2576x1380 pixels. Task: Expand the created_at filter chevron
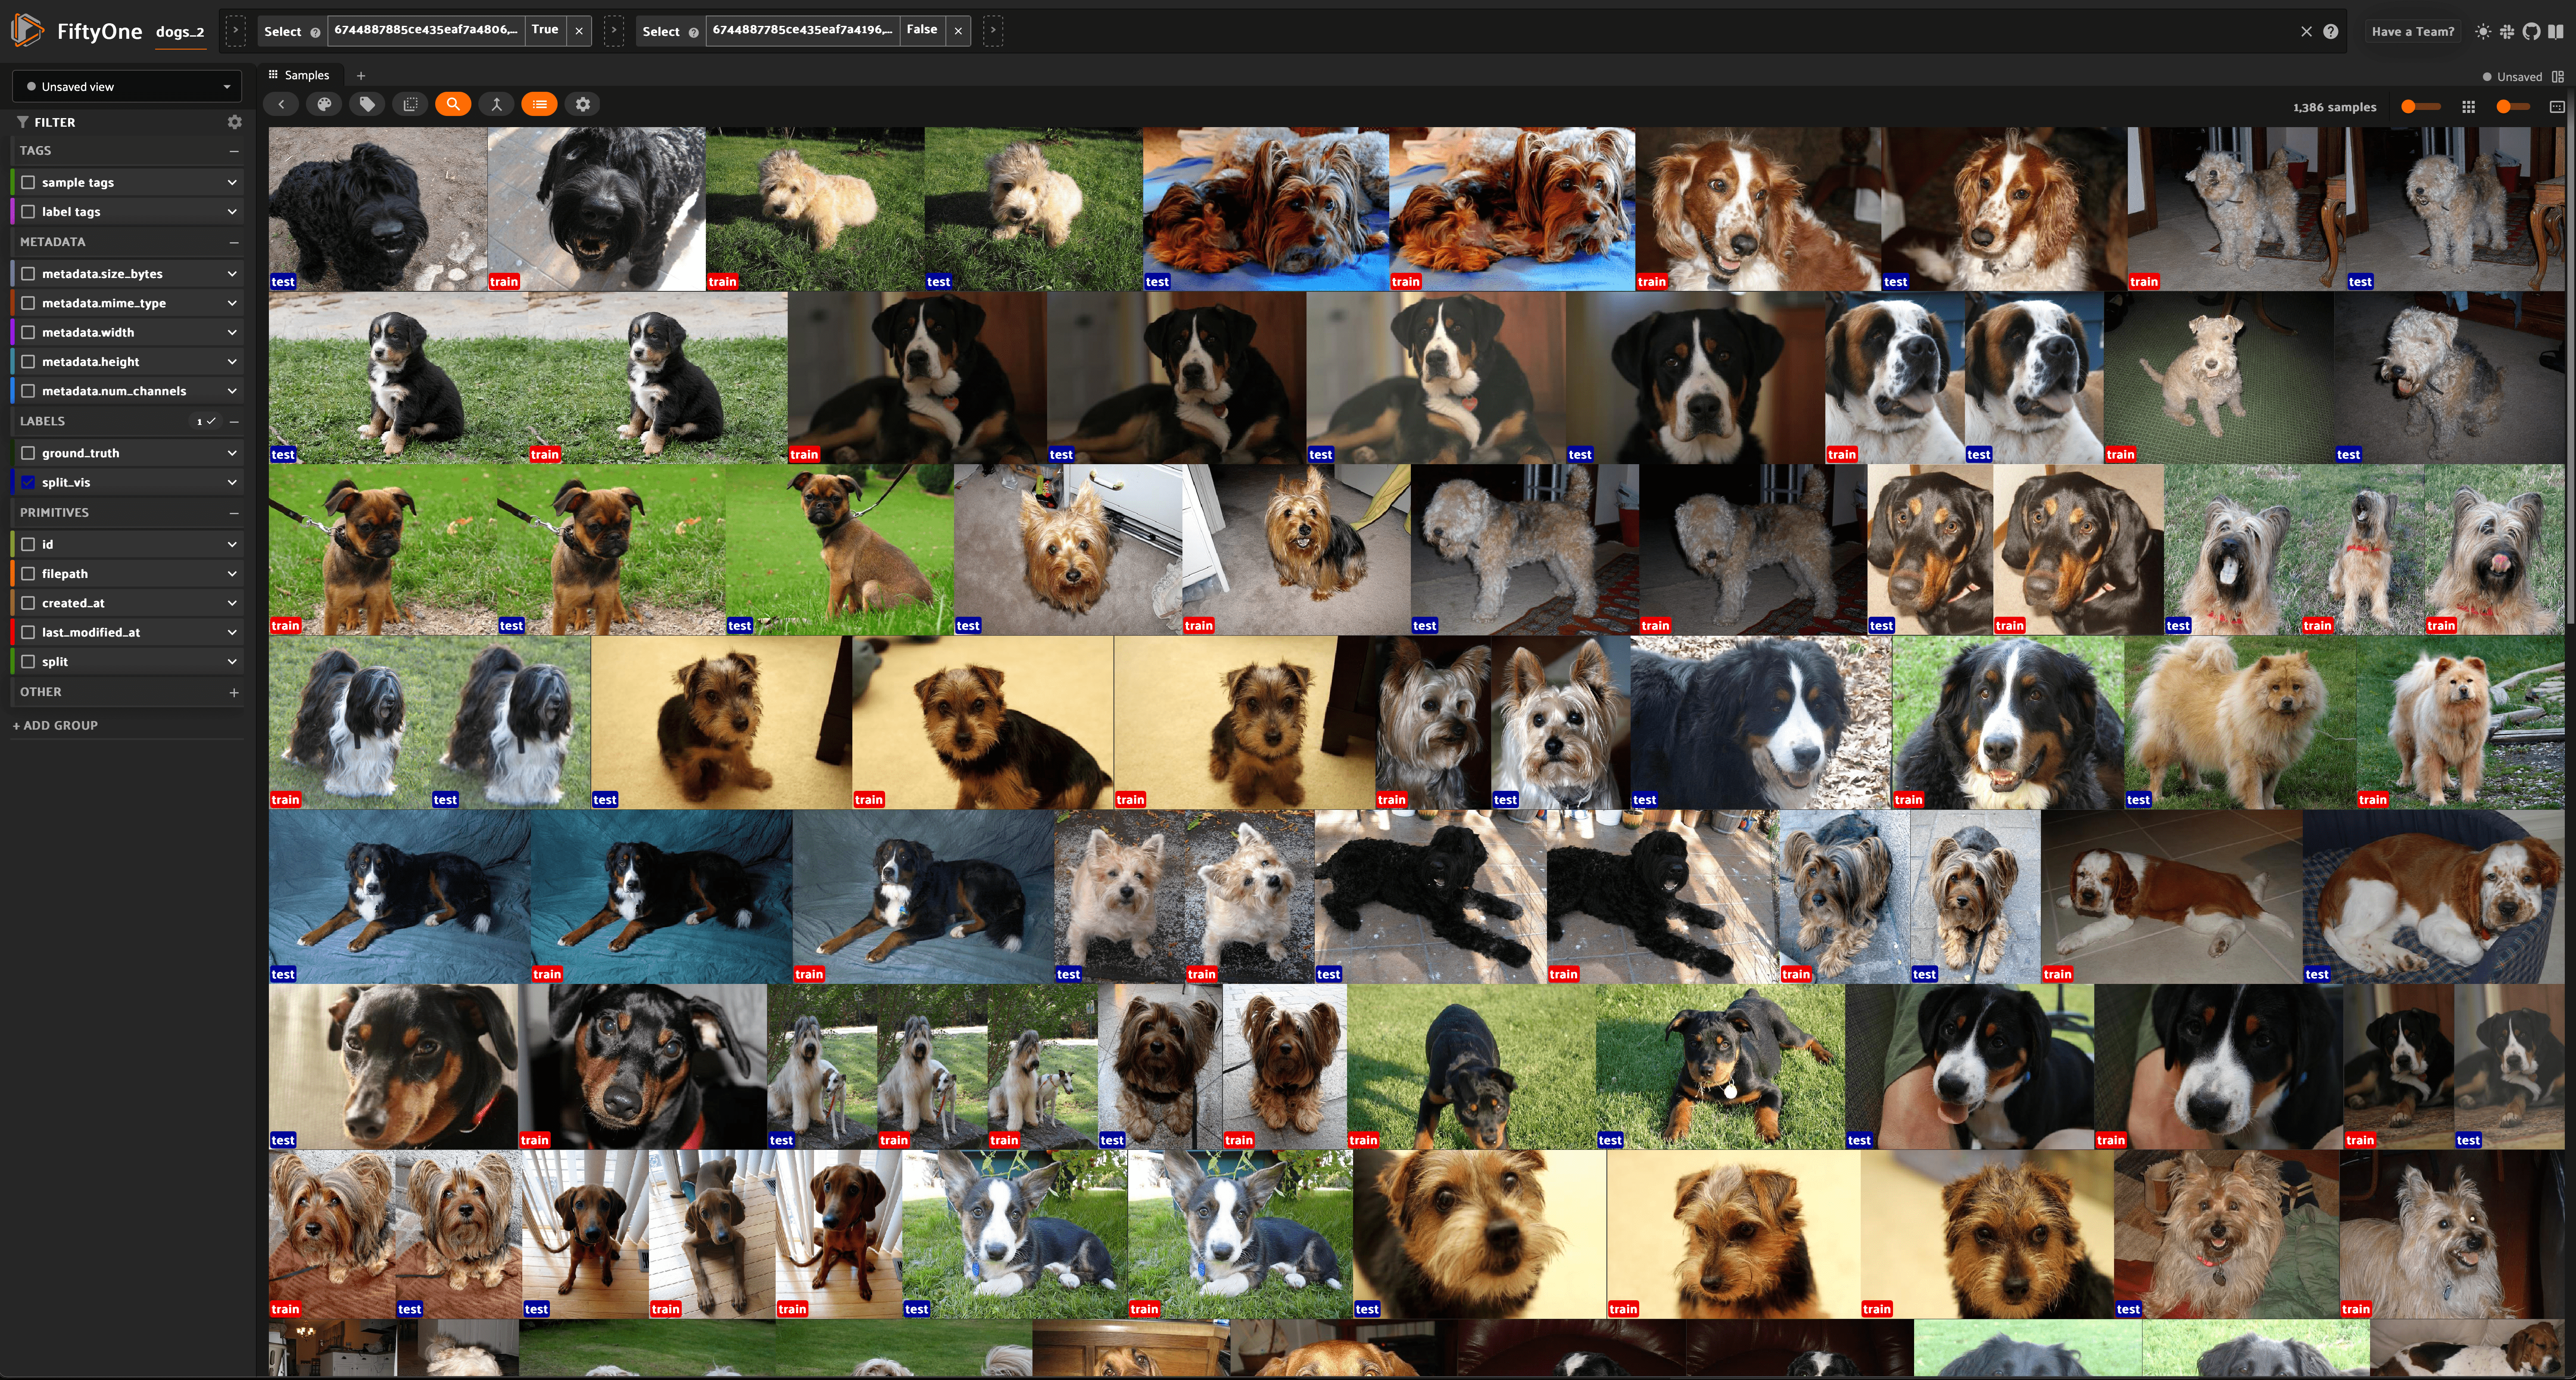232,603
